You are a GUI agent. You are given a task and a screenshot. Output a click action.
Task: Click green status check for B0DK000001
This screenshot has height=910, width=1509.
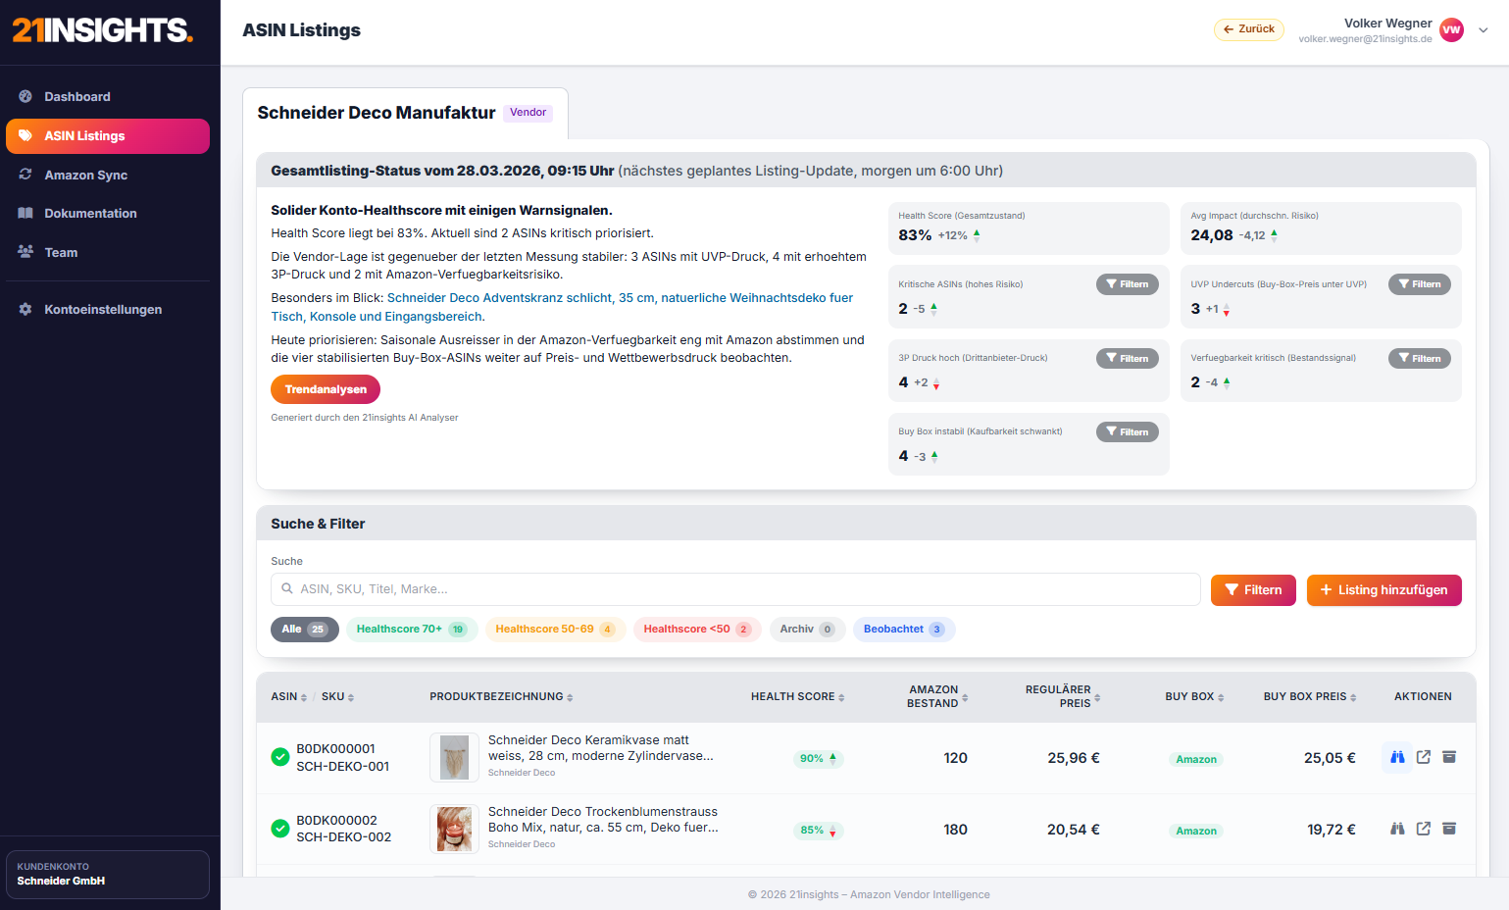280,757
